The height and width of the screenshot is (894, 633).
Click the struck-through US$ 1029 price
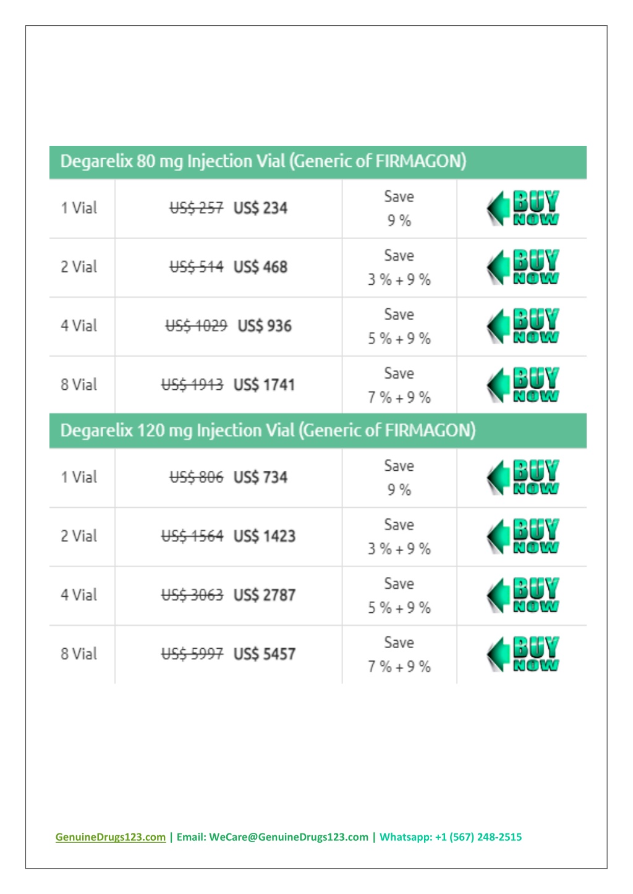(x=196, y=326)
